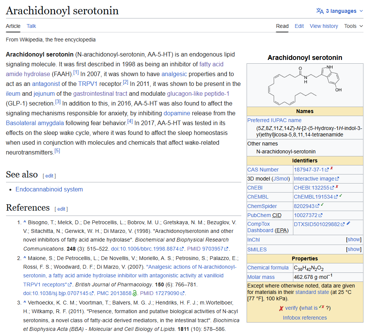Switch to the Talk tab
Viewport: 368px width, 335px height.
[x=31, y=26]
